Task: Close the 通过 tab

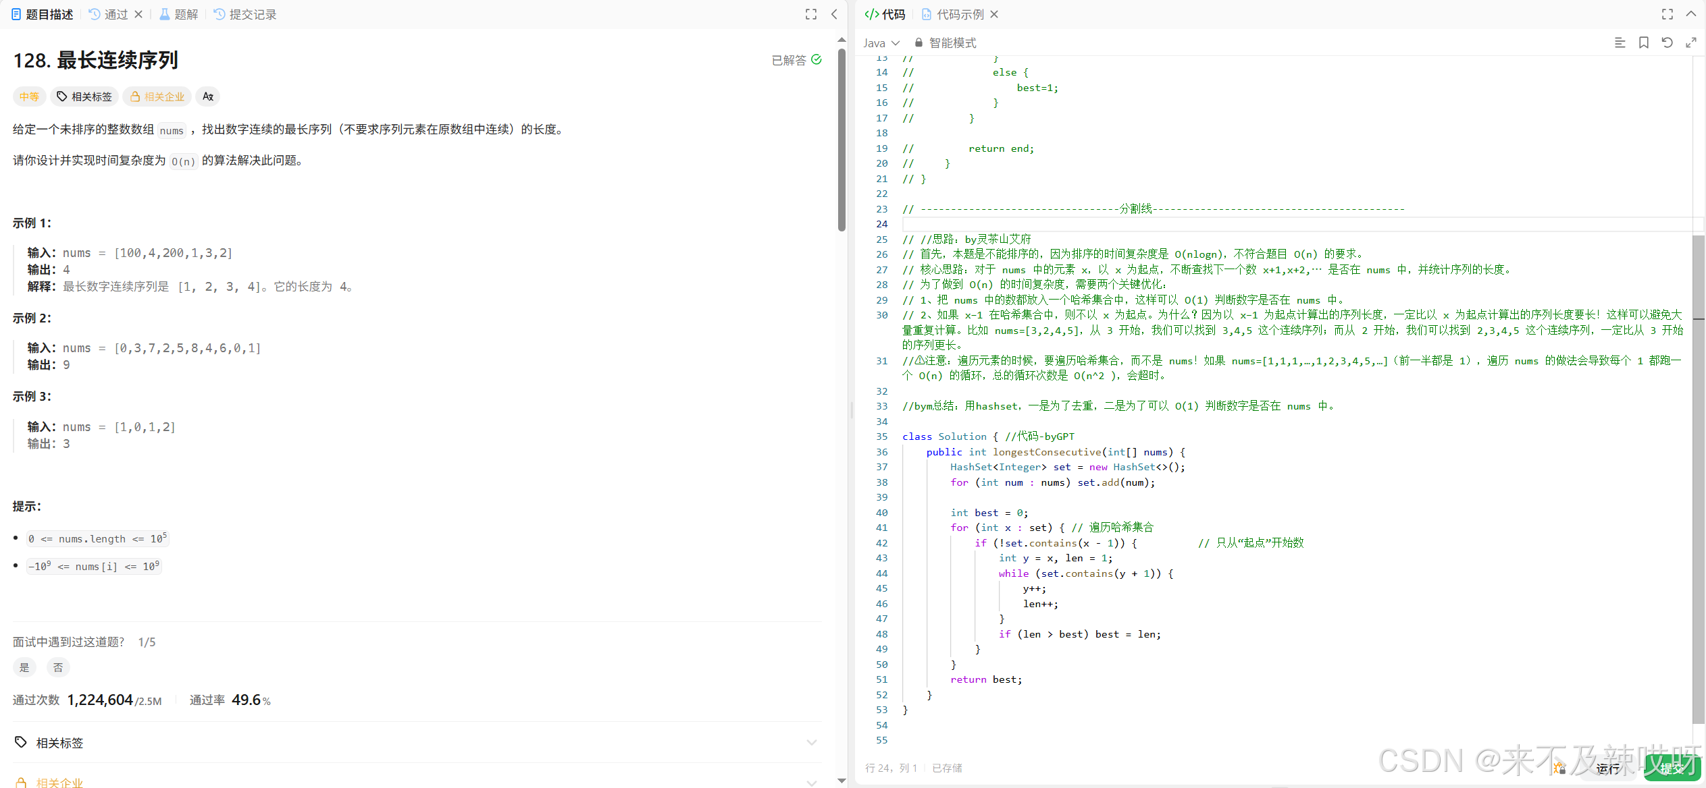Action: click(138, 14)
